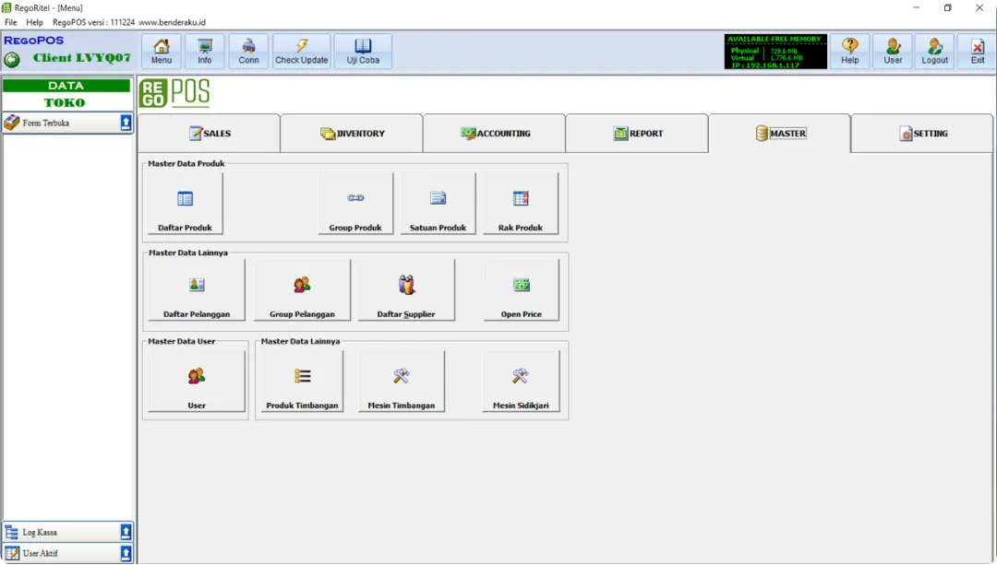Screen dimensions: 997x565
Task: Click the green back arrow under RegoPOS
Action: tap(12, 59)
